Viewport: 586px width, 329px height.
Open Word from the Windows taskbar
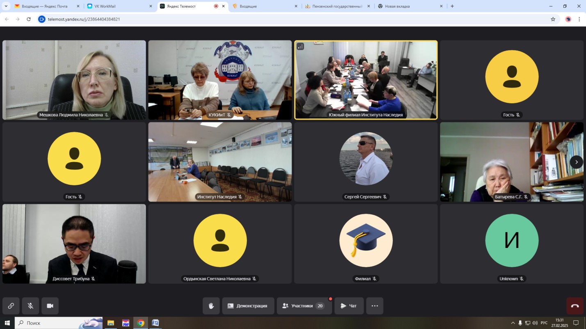[155, 323]
